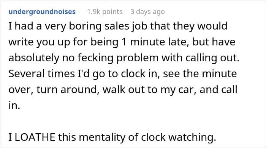Click the words 'clock in,'

click(140, 74)
